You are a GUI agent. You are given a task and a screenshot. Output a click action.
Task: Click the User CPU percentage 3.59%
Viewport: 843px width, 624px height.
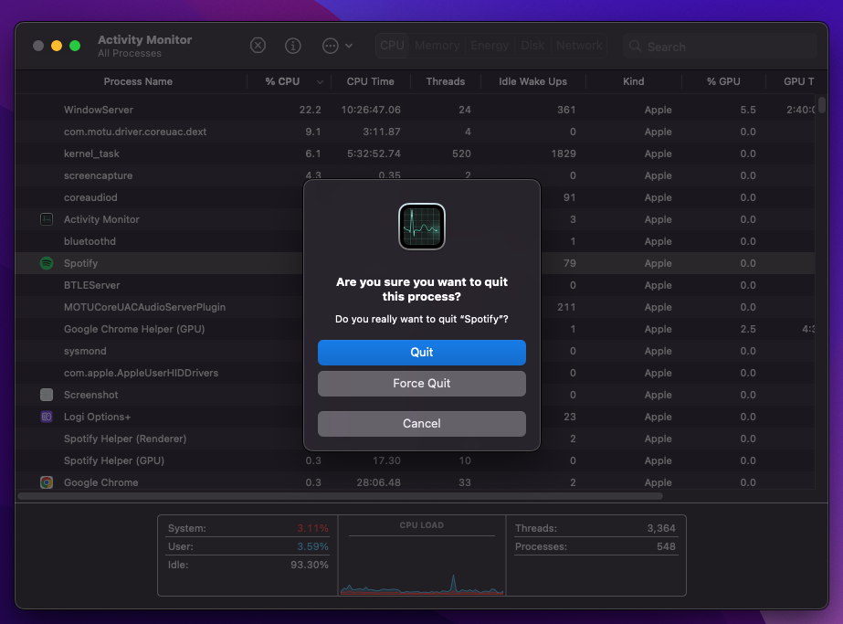[x=312, y=546]
